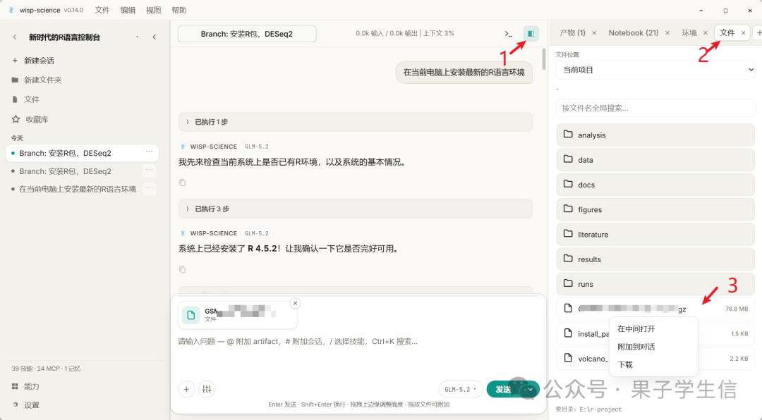Open the data folder
Screen dimensions: 762x420
tap(655, 160)
